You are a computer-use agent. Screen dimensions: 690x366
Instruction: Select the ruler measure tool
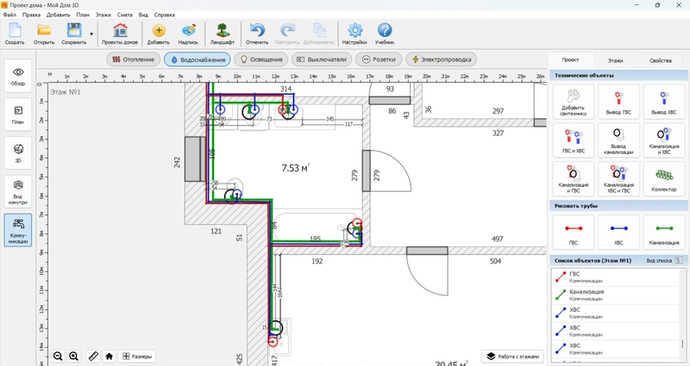(93, 357)
